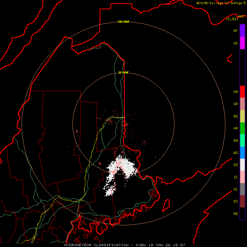This screenshot has height=247, width=247.
Task: Click the BI brown legend swatch
Action: coord(242,201)
